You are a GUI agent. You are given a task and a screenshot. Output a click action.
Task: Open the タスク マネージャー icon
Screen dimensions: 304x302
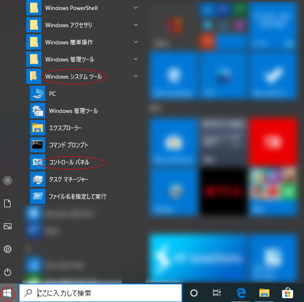pyautogui.click(x=38, y=179)
